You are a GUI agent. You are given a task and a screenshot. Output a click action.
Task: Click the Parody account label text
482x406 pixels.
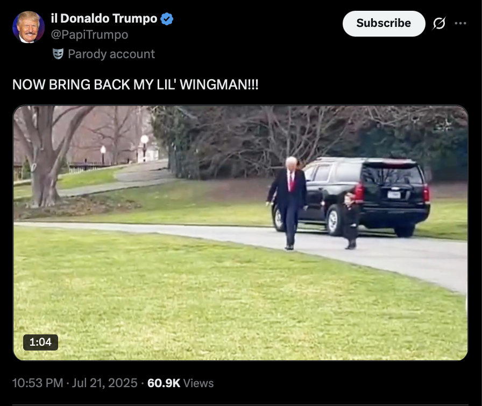point(111,54)
